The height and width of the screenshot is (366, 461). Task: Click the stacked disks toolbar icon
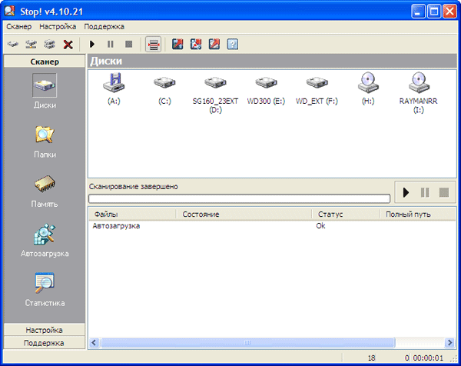(49, 45)
